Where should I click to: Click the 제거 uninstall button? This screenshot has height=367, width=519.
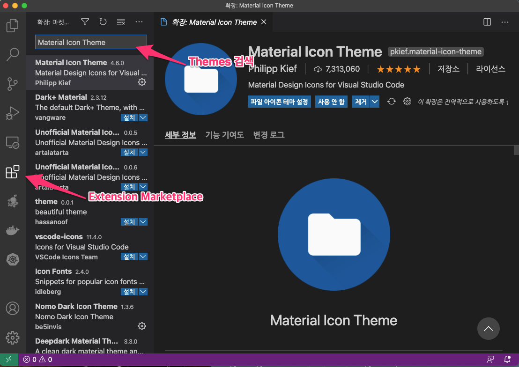[x=361, y=102]
